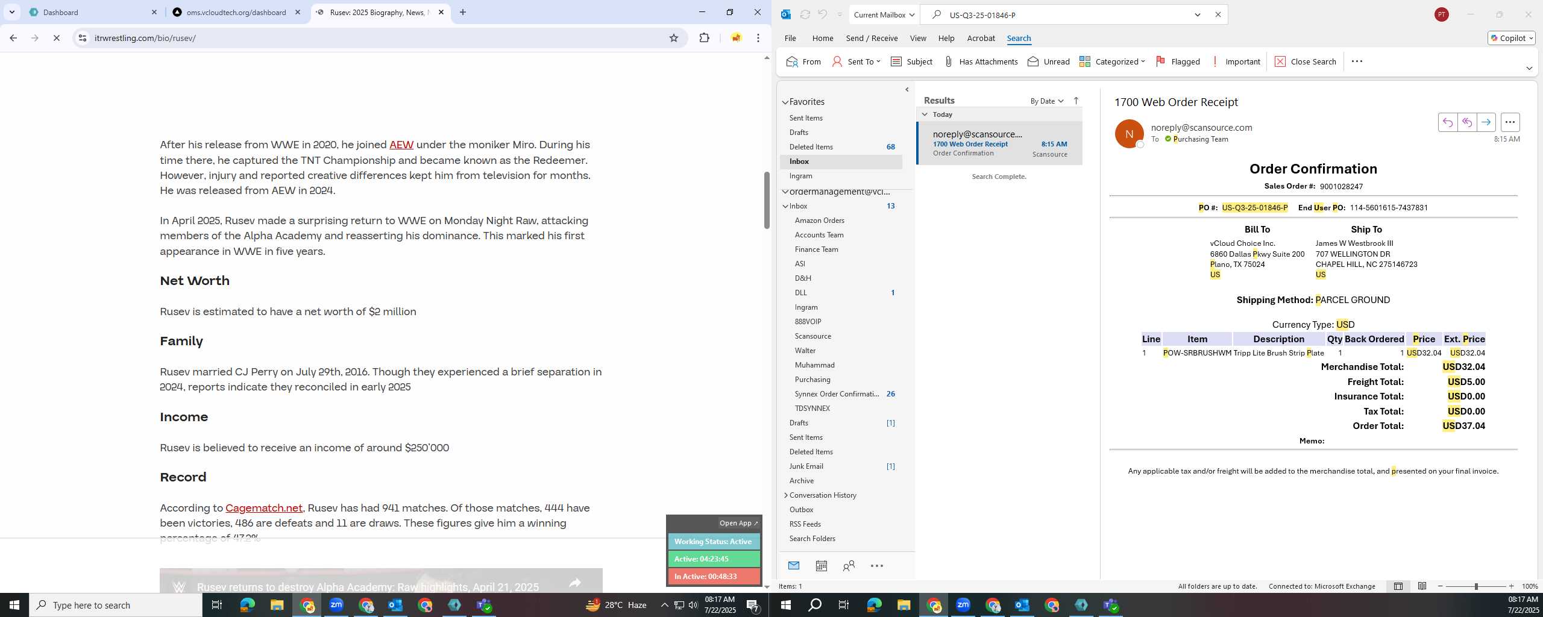Screen dimensions: 1543x617
Task: Open Sent To dropdown in search ribbon
Action: tap(856, 61)
